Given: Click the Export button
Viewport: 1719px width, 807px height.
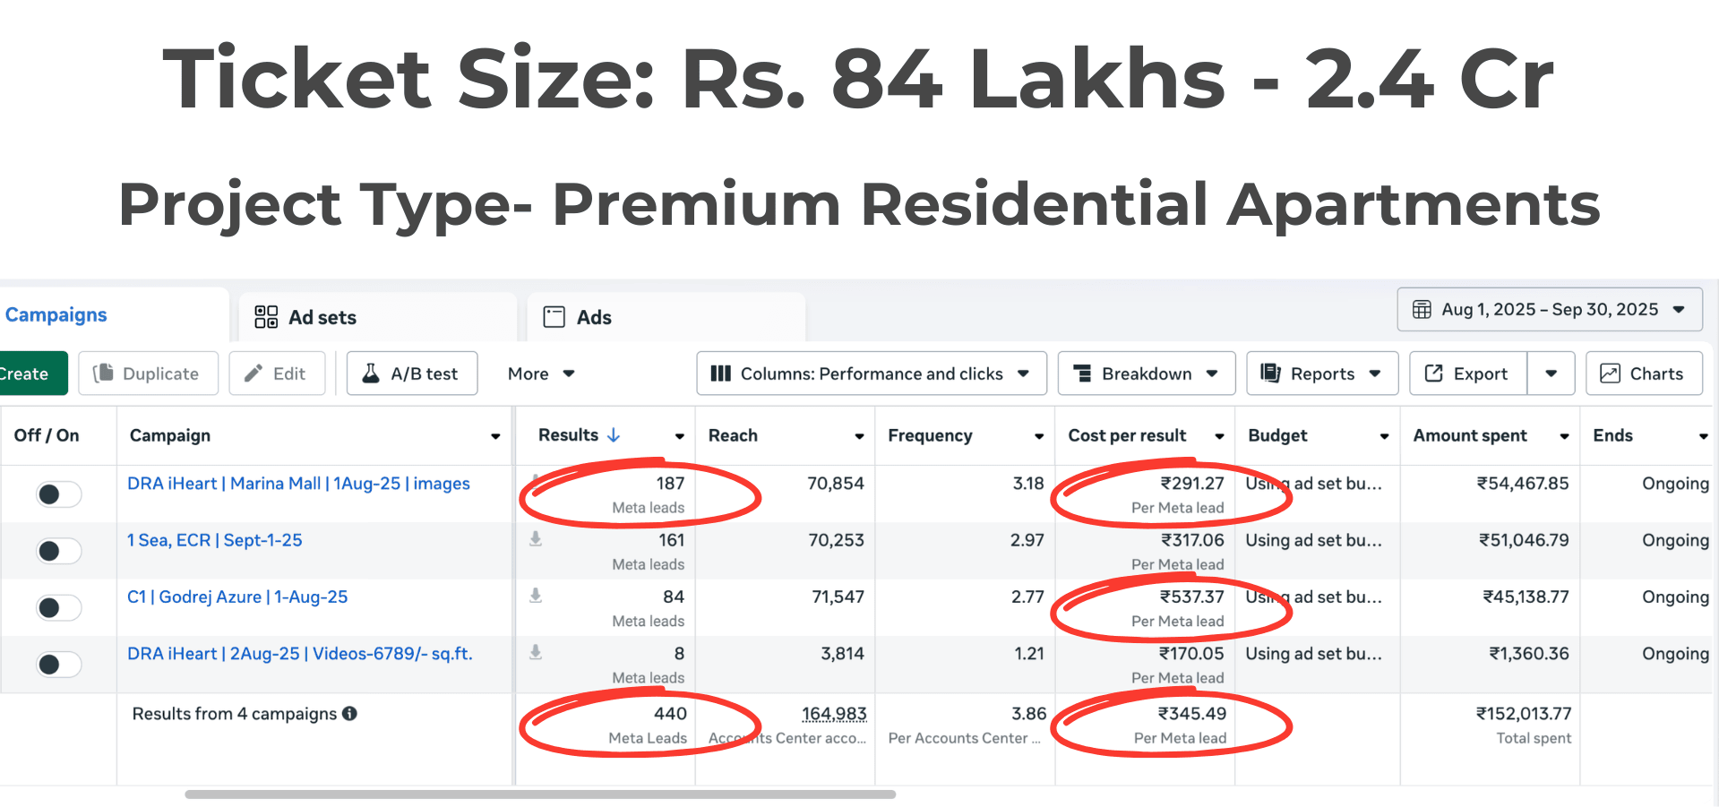Looking at the screenshot, I should coord(1467,373).
